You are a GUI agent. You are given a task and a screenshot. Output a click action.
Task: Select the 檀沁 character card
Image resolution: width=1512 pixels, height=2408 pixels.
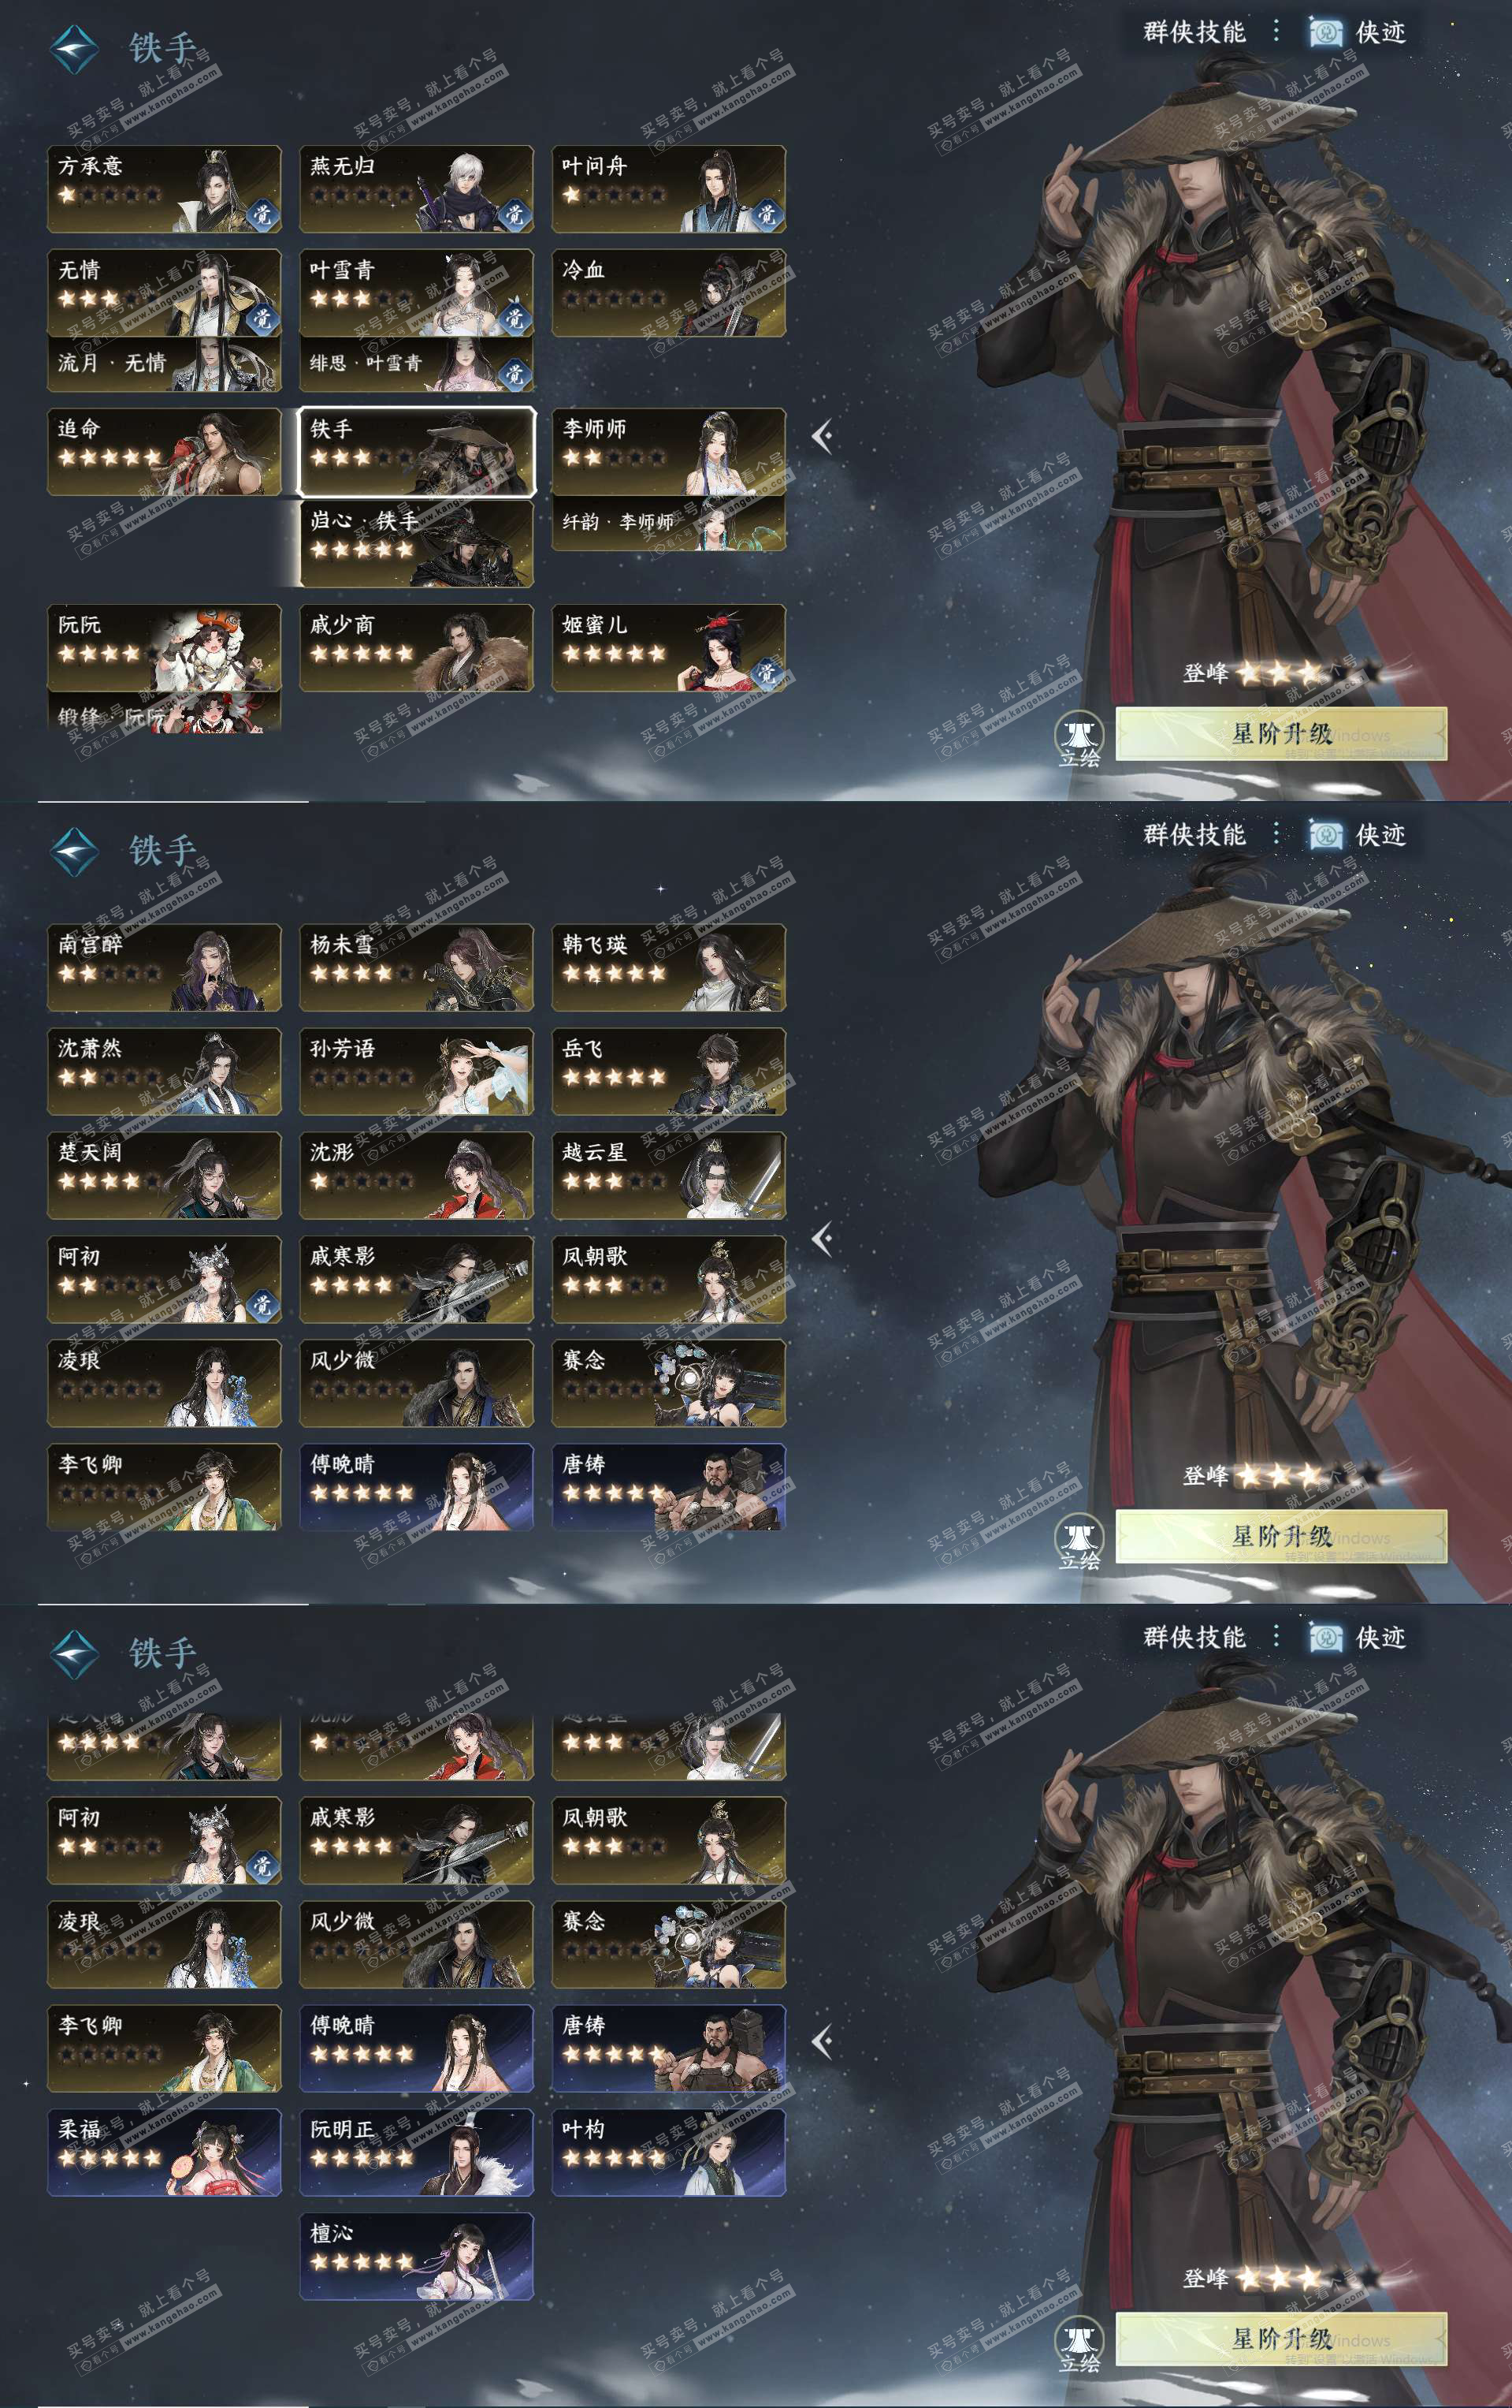pos(417,2256)
